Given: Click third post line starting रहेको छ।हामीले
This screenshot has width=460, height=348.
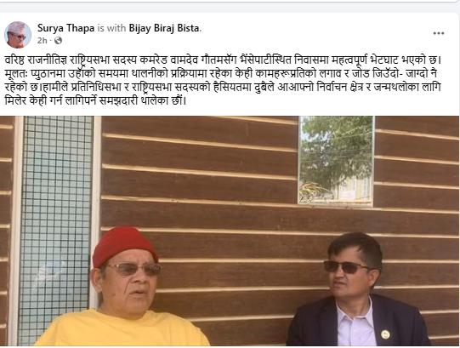Looking at the screenshot, I should click(223, 88).
